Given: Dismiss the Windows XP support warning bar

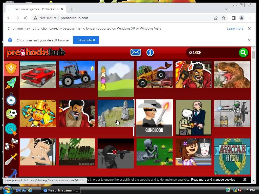Looking at the screenshot, I should click(x=249, y=28).
